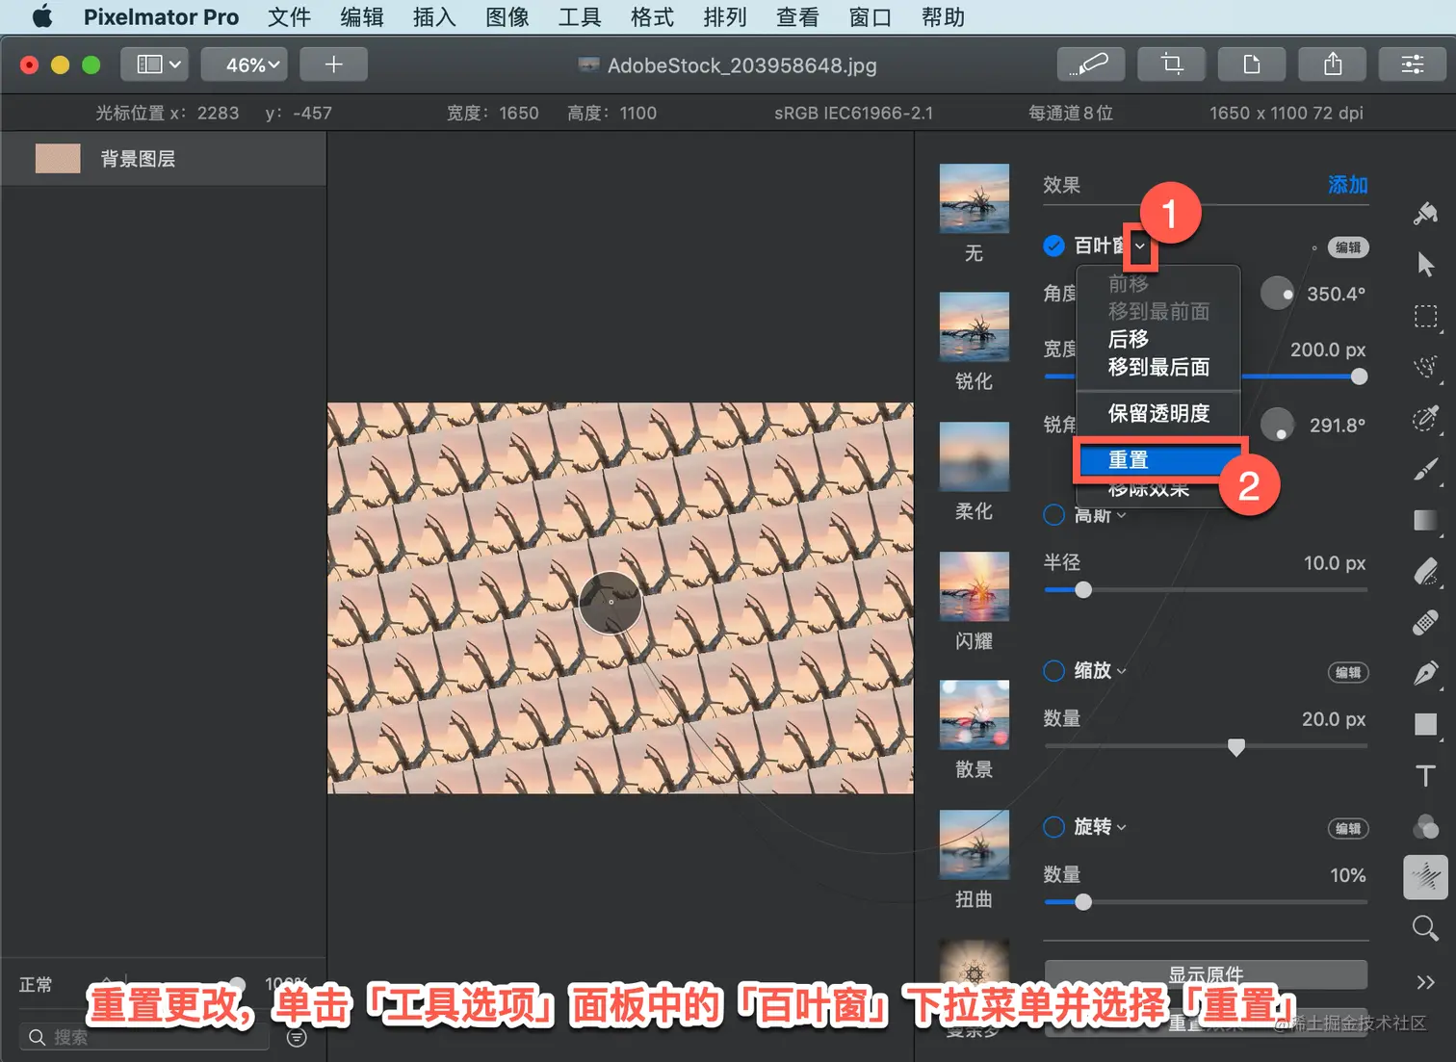Viewport: 1456px width, 1062px height.
Task: Select the Type (T) tool
Action: click(1426, 775)
